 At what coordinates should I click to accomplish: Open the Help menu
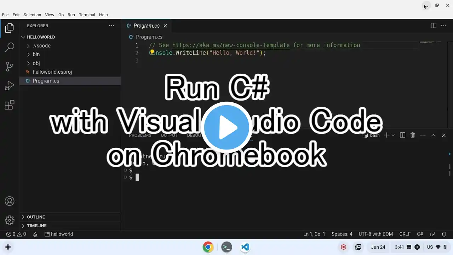(x=103, y=15)
